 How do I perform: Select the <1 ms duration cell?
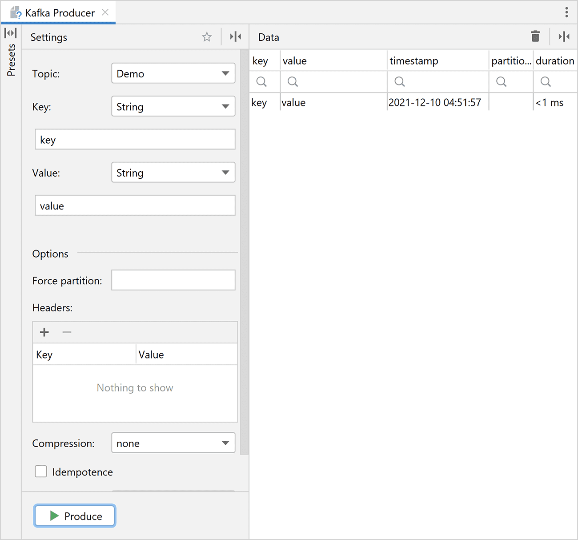(x=555, y=102)
